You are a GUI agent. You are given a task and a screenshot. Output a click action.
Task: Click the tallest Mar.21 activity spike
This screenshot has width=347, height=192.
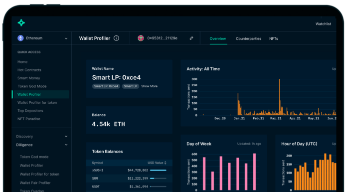coord(280,97)
